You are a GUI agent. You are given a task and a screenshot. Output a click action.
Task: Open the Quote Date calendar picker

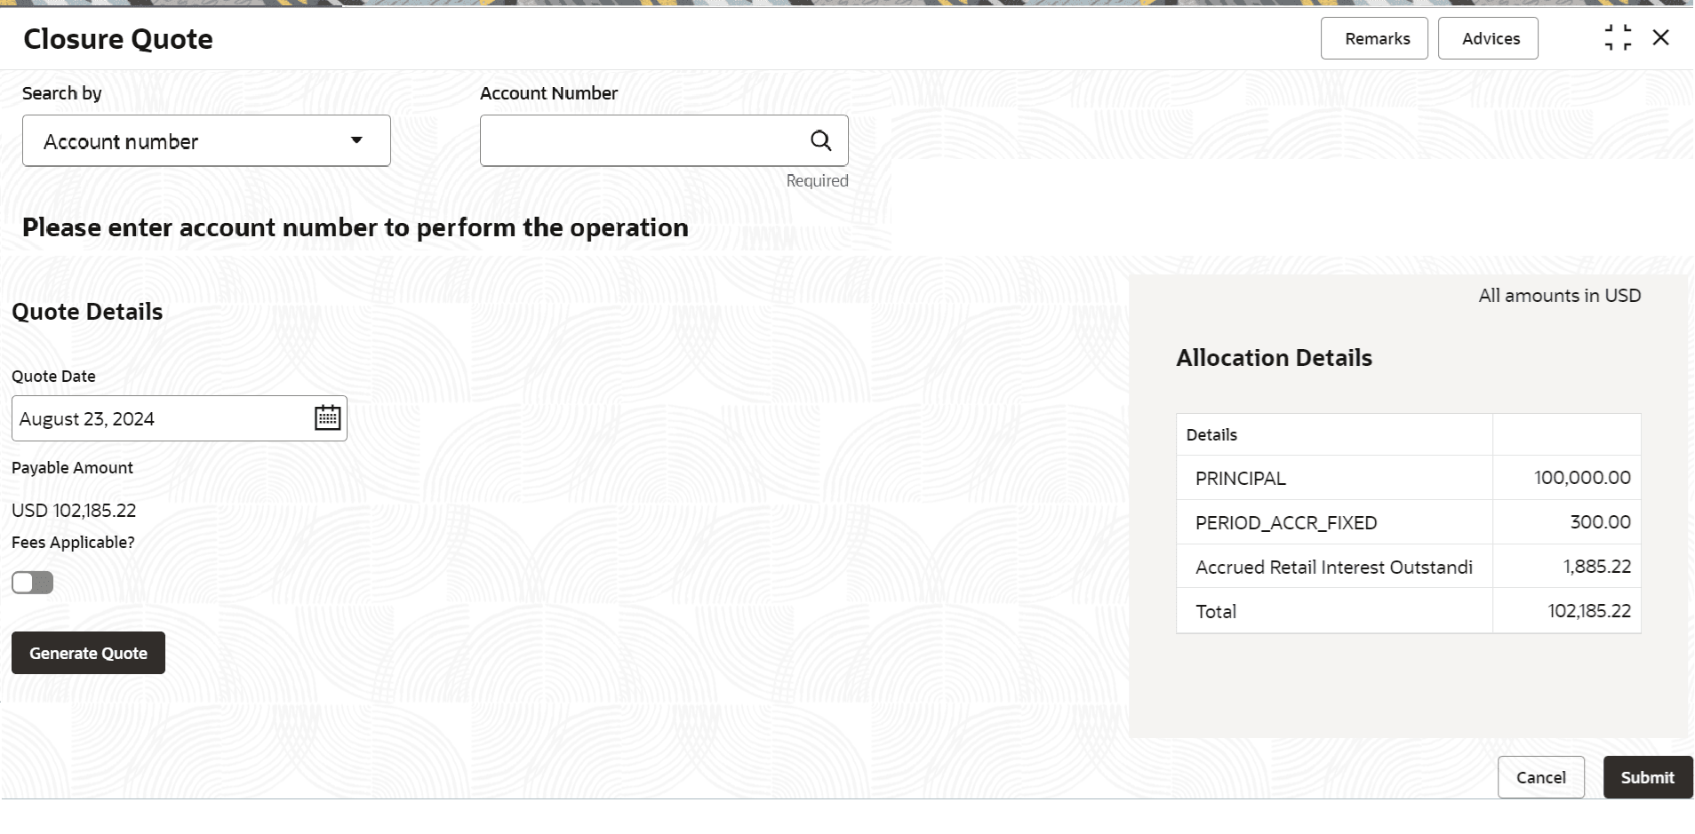[x=327, y=417]
